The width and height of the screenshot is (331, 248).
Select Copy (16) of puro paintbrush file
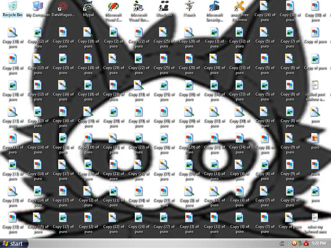pyautogui.click(x=63, y=91)
